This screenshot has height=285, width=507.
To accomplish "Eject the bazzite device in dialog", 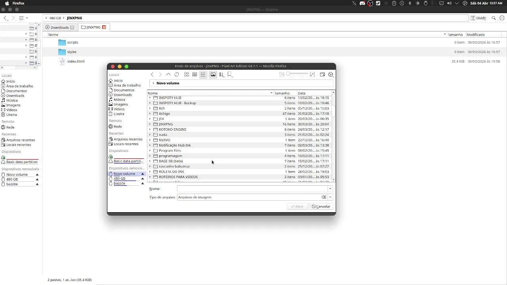I will (143, 183).
